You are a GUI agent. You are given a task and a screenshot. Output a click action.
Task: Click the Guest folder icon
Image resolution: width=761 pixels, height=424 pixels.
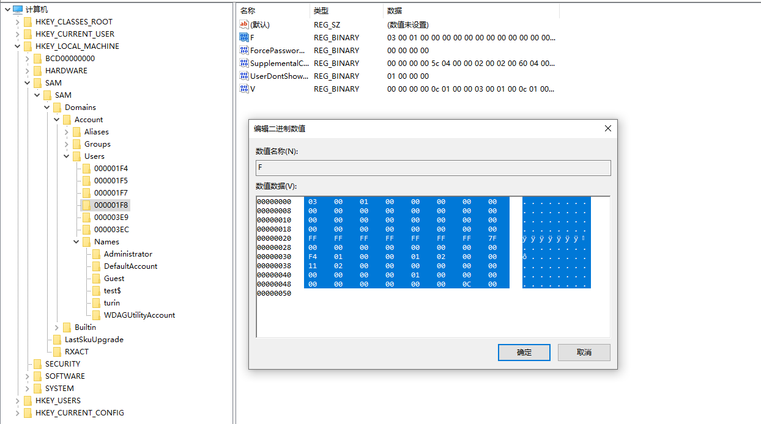(96, 278)
